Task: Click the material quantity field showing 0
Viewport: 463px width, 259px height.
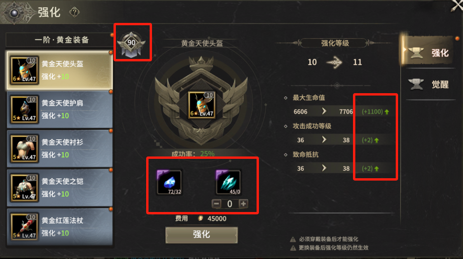Action: click(230, 203)
